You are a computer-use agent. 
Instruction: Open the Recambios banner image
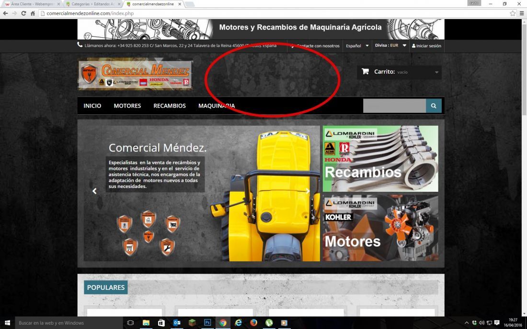(x=380, y=159)
